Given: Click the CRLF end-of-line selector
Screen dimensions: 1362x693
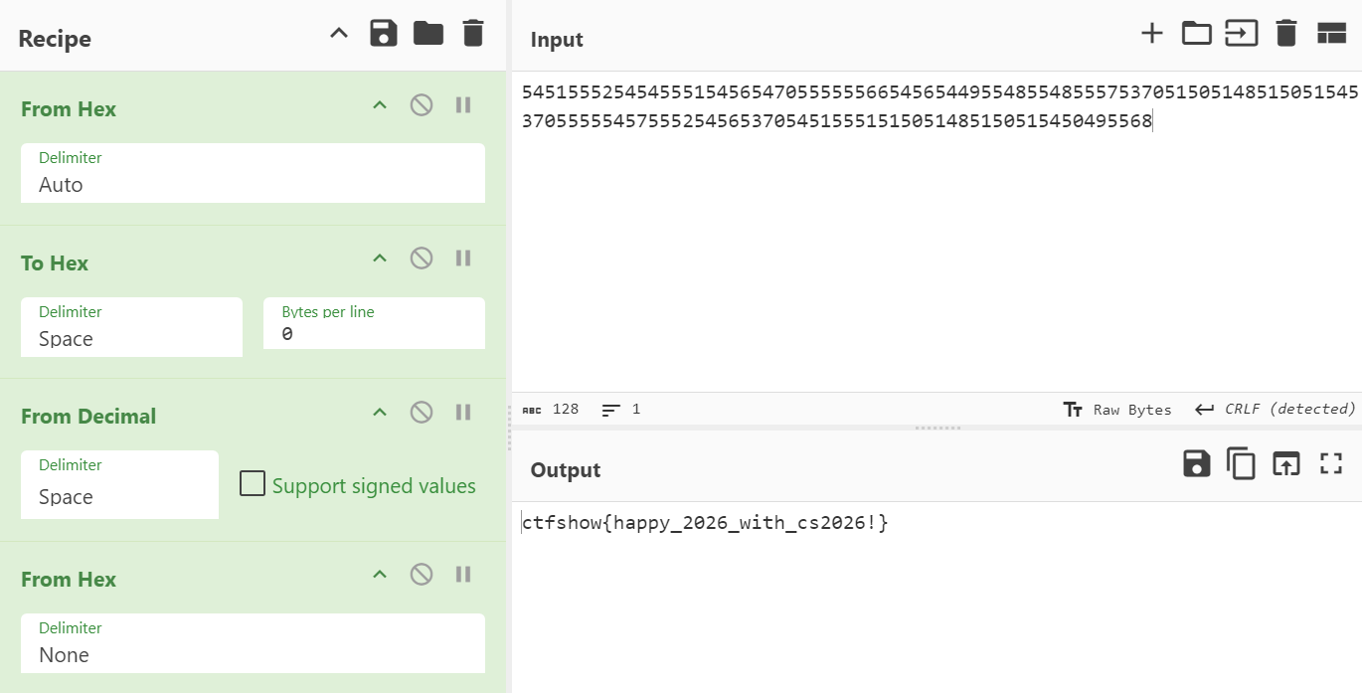Looking at the screenshot, I should pyautogui.click(x=1276, y=410).
